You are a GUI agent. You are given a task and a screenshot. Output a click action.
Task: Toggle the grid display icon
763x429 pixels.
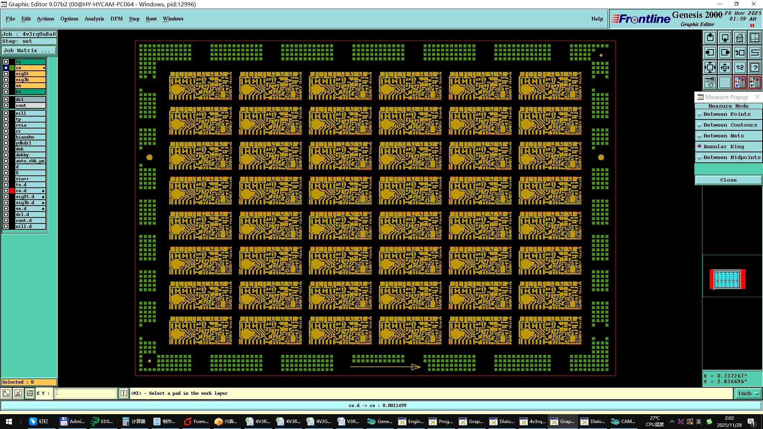tap(725, 82)
